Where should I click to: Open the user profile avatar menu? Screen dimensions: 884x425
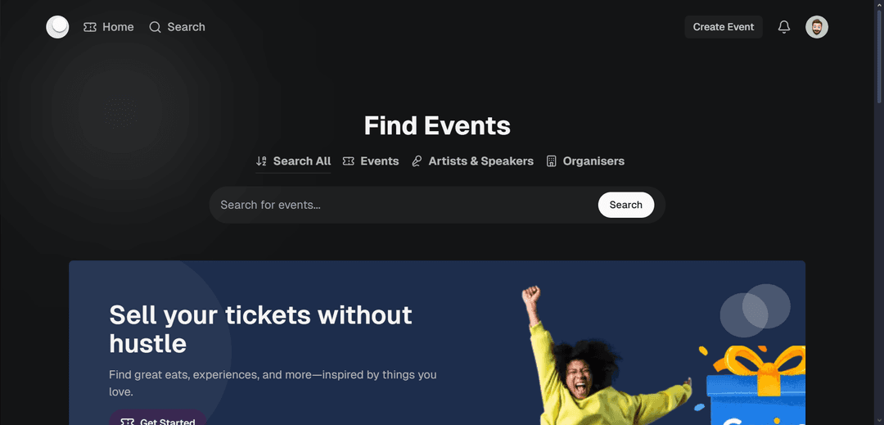tap(816, 27)
